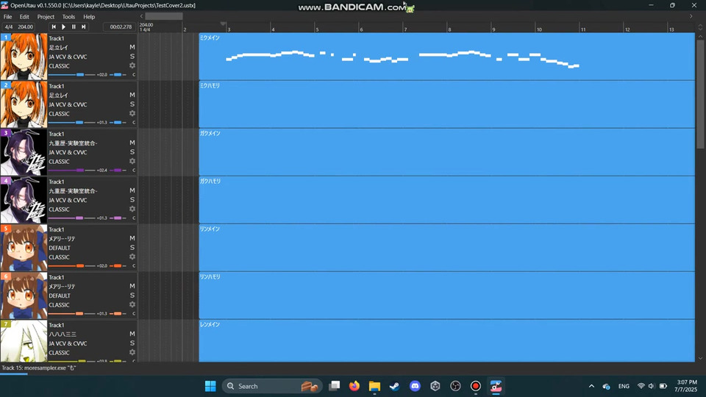The image size is (706, 397).
Task: Solo track 3
Action: click(x=132, y=151)
